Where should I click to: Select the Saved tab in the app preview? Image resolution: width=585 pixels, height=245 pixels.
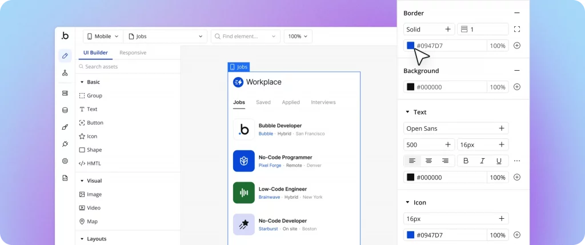263,102
